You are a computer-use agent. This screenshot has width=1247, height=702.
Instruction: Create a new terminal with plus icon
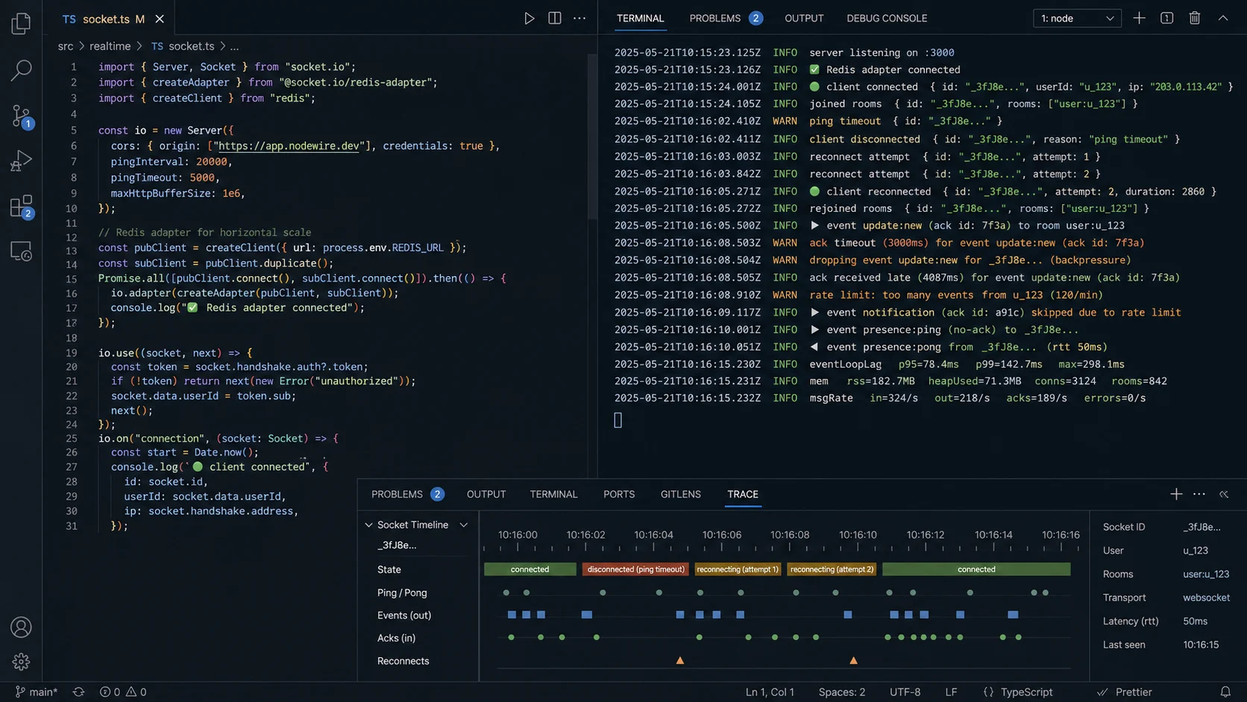pos(1139,18)
